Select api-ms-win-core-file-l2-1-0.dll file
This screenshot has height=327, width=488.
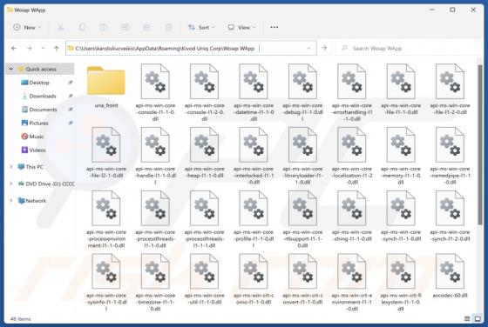(x=106, y=152)
